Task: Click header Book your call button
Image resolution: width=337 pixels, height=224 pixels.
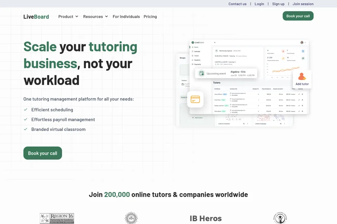Action: [x=298, y=16]
